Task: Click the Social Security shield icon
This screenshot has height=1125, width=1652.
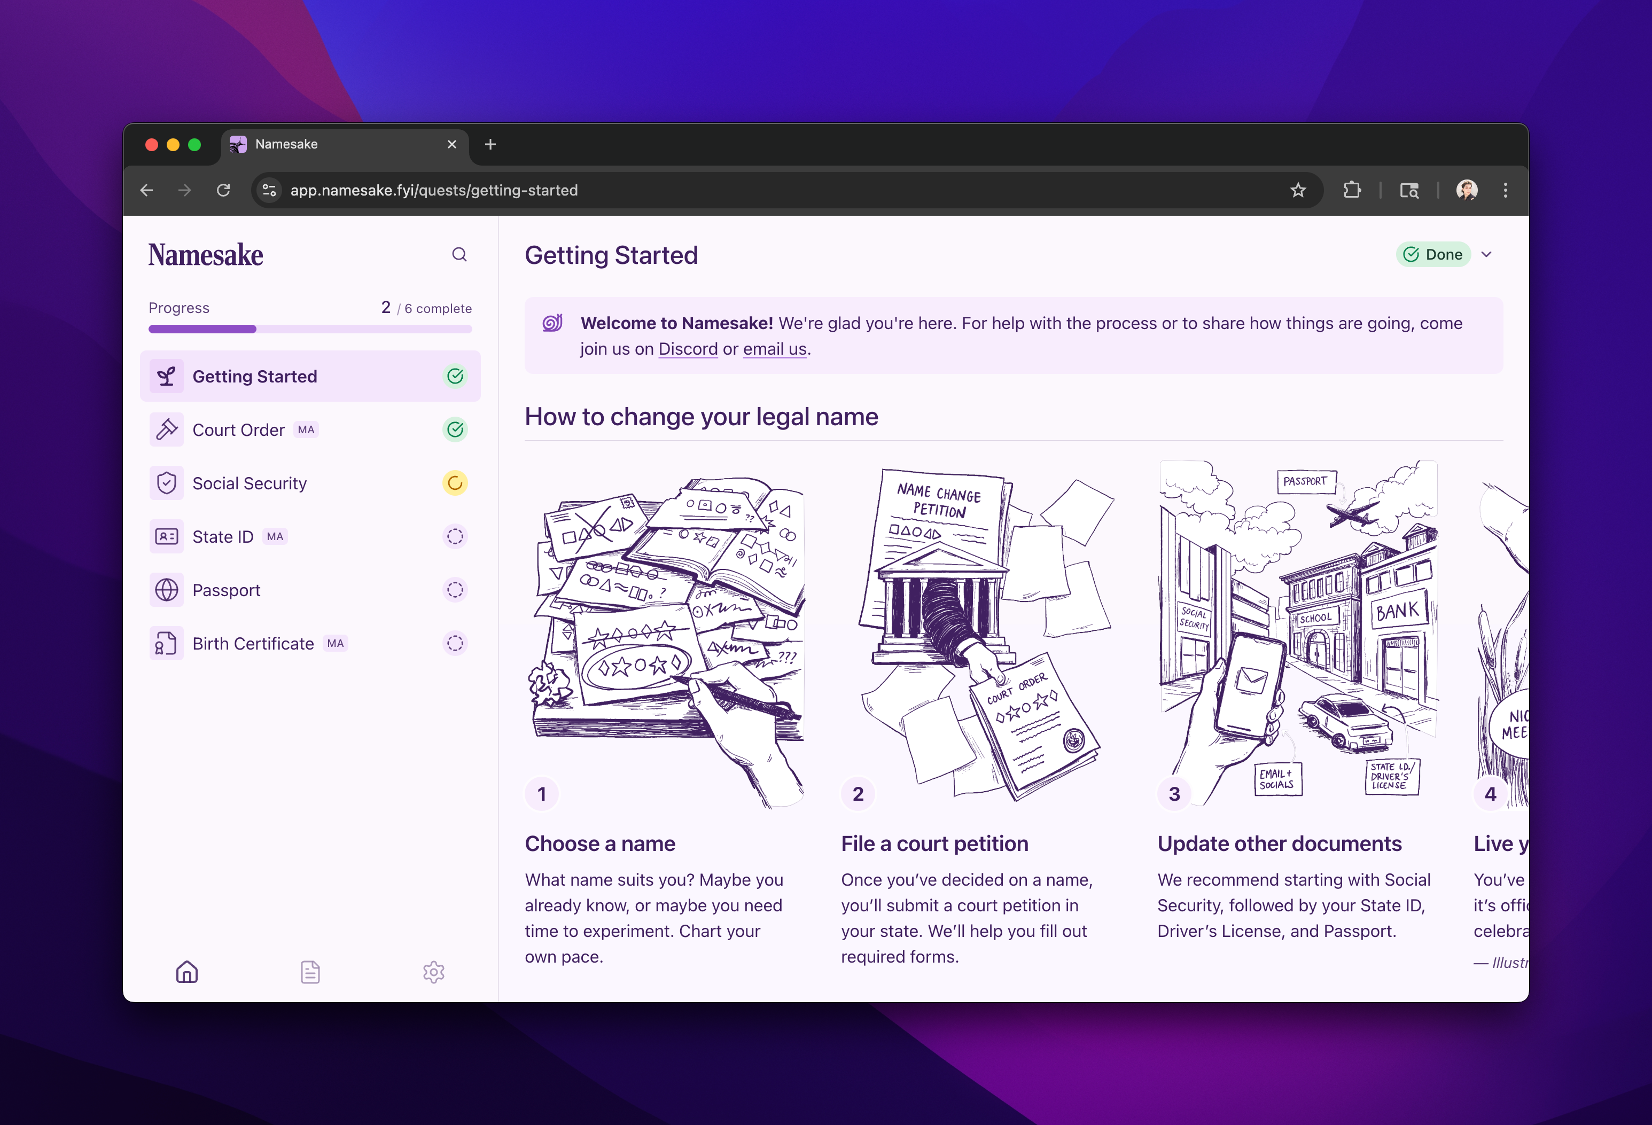Action: [x=166, y=483]
